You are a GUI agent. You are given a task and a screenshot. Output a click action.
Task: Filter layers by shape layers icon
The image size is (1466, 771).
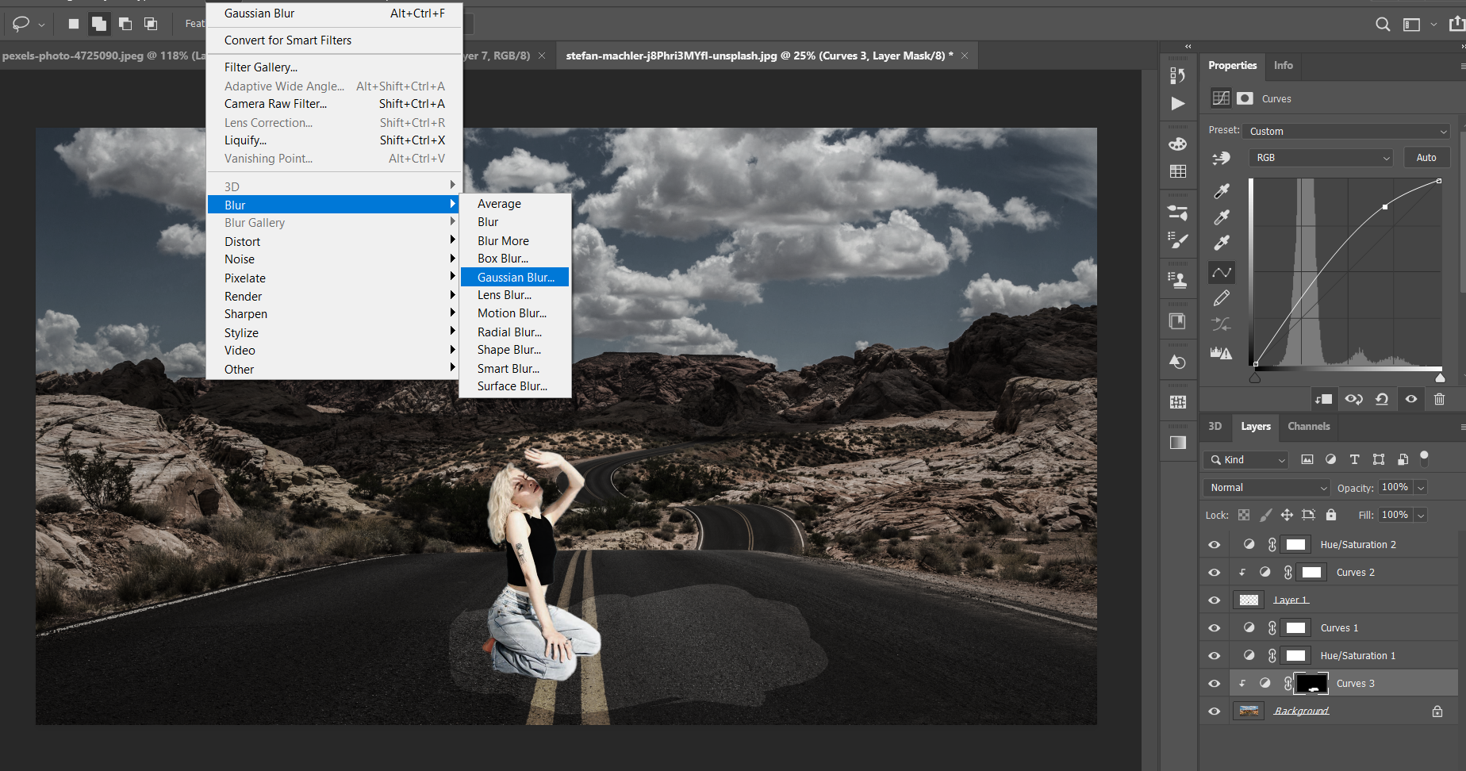(x=1379, y=459)
